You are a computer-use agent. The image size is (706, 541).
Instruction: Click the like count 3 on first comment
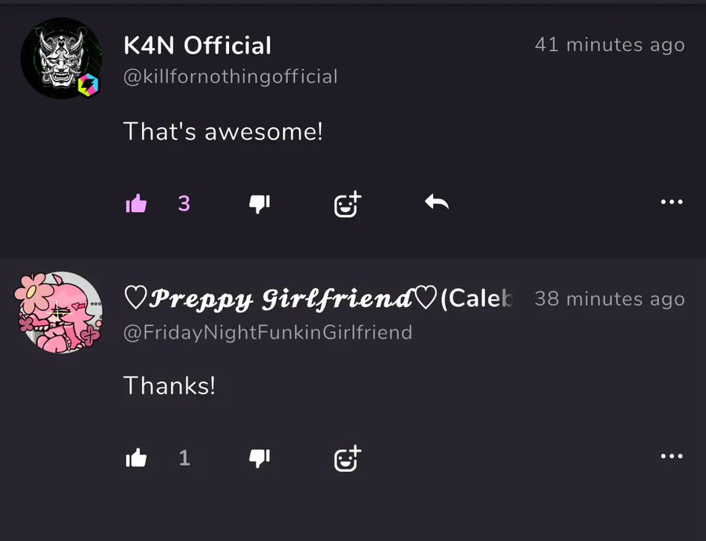point(184,204)
